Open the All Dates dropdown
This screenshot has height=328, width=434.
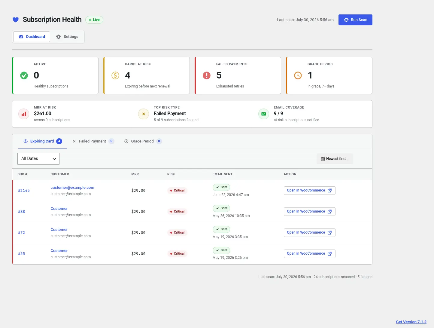pyautogui.click(x=38, y=159)
